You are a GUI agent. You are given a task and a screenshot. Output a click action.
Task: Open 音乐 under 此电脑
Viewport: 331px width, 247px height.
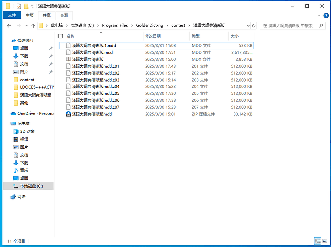(24, 170)
